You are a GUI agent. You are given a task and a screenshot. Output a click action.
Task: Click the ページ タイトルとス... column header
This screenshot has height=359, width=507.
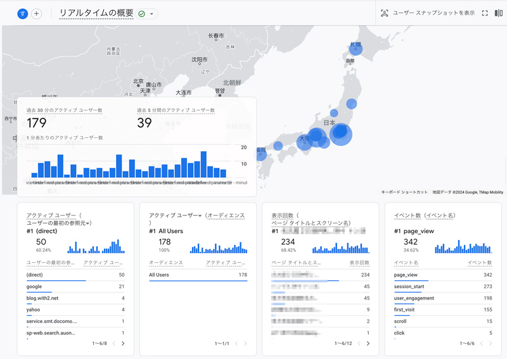[x=296, y=263]
